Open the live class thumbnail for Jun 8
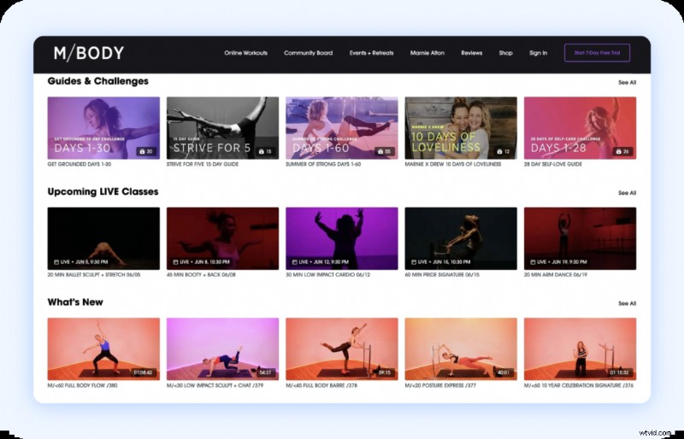The image size is (684, 439). point(222,238)
